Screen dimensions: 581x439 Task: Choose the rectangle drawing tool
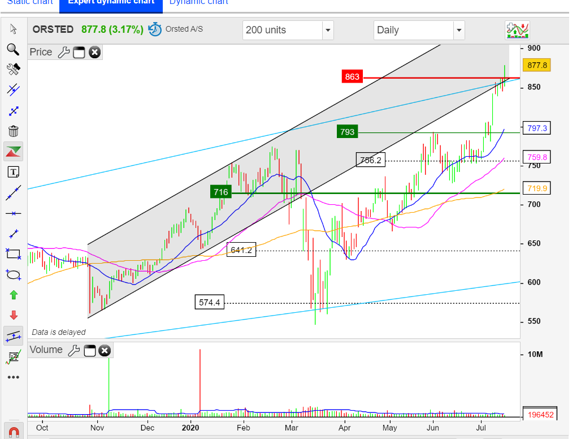tap(14, 254)
